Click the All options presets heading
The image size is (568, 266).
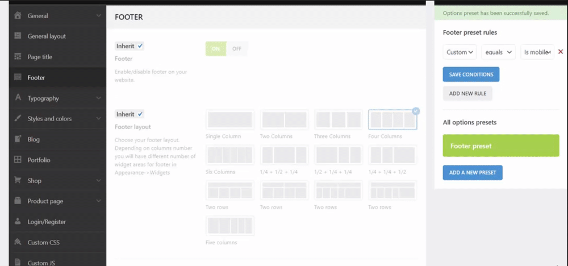click(x=470, y=122)
